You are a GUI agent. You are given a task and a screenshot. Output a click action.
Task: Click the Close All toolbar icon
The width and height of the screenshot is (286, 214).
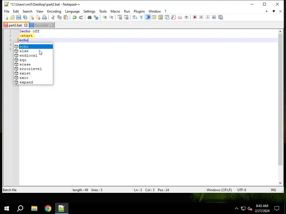(x=38, y=17)
